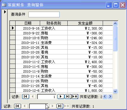The height and width of the screenshot is (110, 127).
Task: Click the vertical scrollbar thumb
Action: pos(115,39)
